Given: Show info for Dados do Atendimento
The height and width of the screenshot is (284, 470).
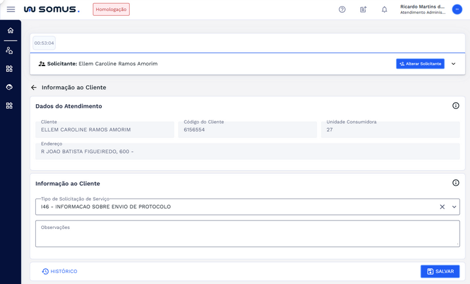Looking at the screenshot, I should coord(455,106).
